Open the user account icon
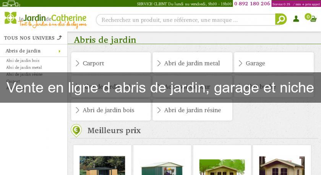Viewport: 321px width, 175px height. (x=296, y=19)
